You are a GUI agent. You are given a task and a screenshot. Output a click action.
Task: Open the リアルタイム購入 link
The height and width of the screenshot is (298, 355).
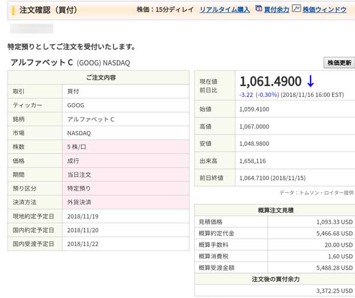224,10
